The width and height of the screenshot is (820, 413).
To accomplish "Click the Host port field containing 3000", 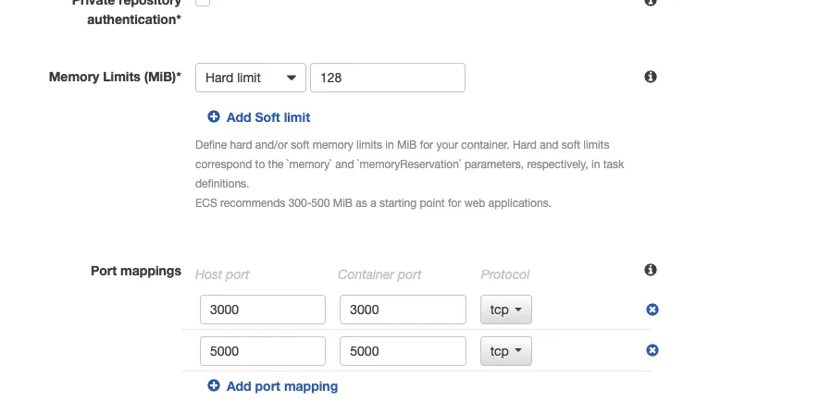I will [x=263, y=310].
